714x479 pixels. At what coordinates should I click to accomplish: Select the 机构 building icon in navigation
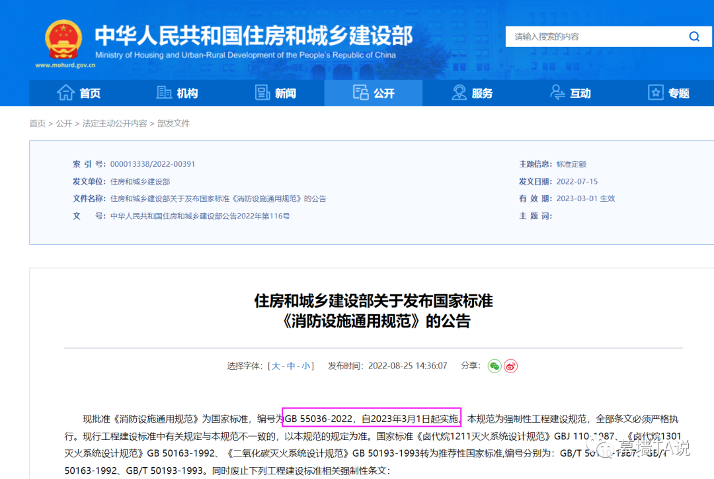pyautogui.click(x=165, y=93)
